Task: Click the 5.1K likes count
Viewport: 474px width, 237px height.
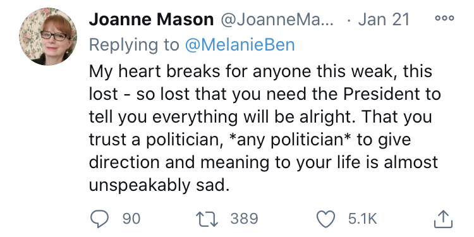Action: point(363,219)
